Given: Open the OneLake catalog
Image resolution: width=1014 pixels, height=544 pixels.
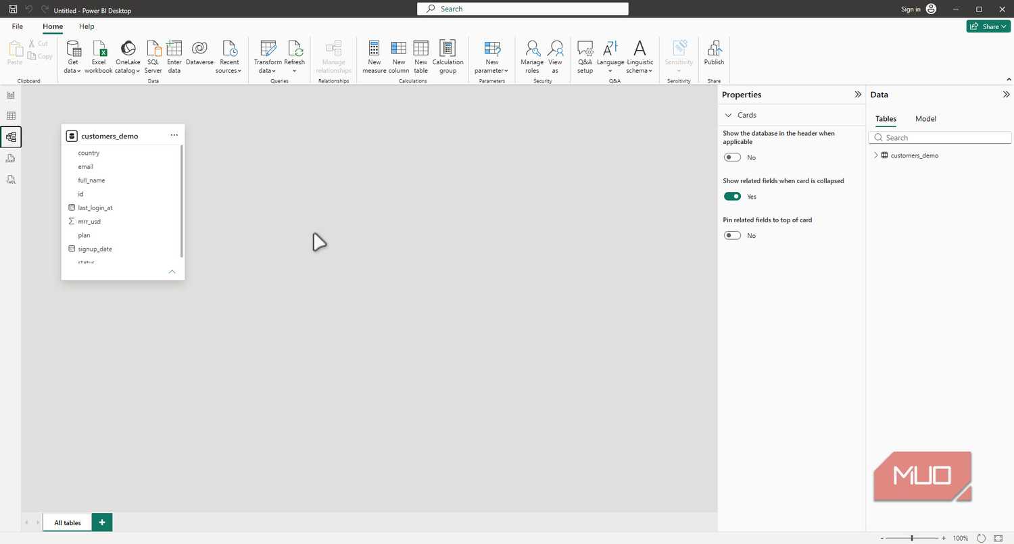Looking at the screenshot, I should tap(128, 49).
